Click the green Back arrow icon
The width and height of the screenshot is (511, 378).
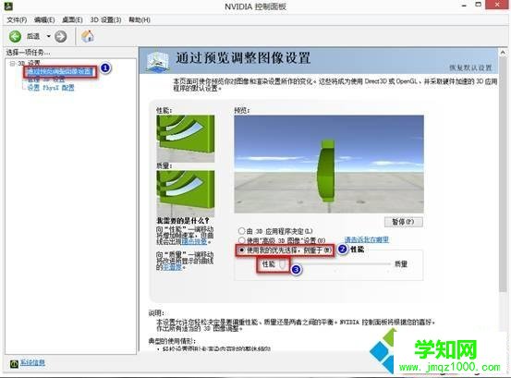[x=15, y=36]
